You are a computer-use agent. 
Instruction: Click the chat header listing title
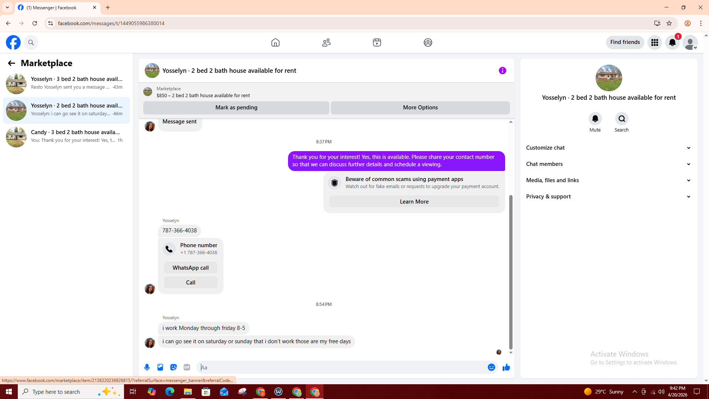229,71
